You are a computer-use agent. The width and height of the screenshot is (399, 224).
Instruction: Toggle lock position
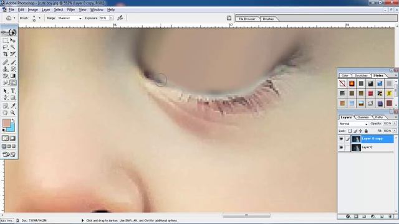pyautogui.click(x=360, y=131)
